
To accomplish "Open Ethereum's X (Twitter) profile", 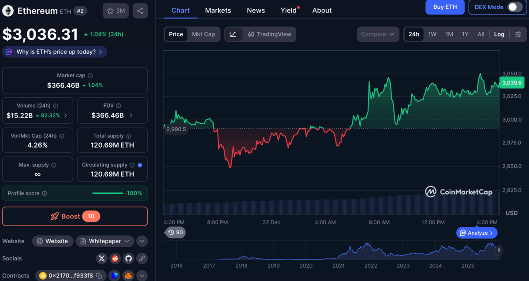I will 101,259.
